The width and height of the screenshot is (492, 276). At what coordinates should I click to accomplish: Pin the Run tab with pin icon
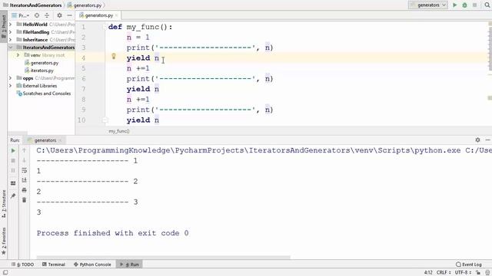(x=13, y=196)
